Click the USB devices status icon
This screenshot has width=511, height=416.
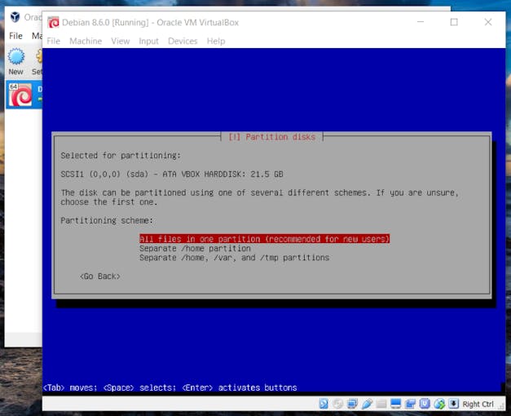367,404
